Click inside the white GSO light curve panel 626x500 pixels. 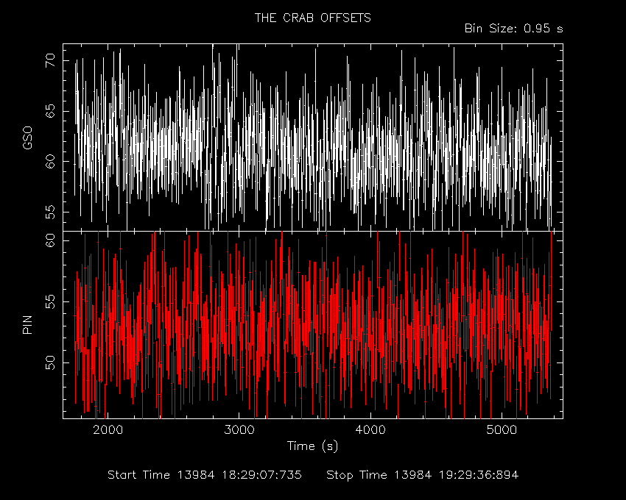312,137
